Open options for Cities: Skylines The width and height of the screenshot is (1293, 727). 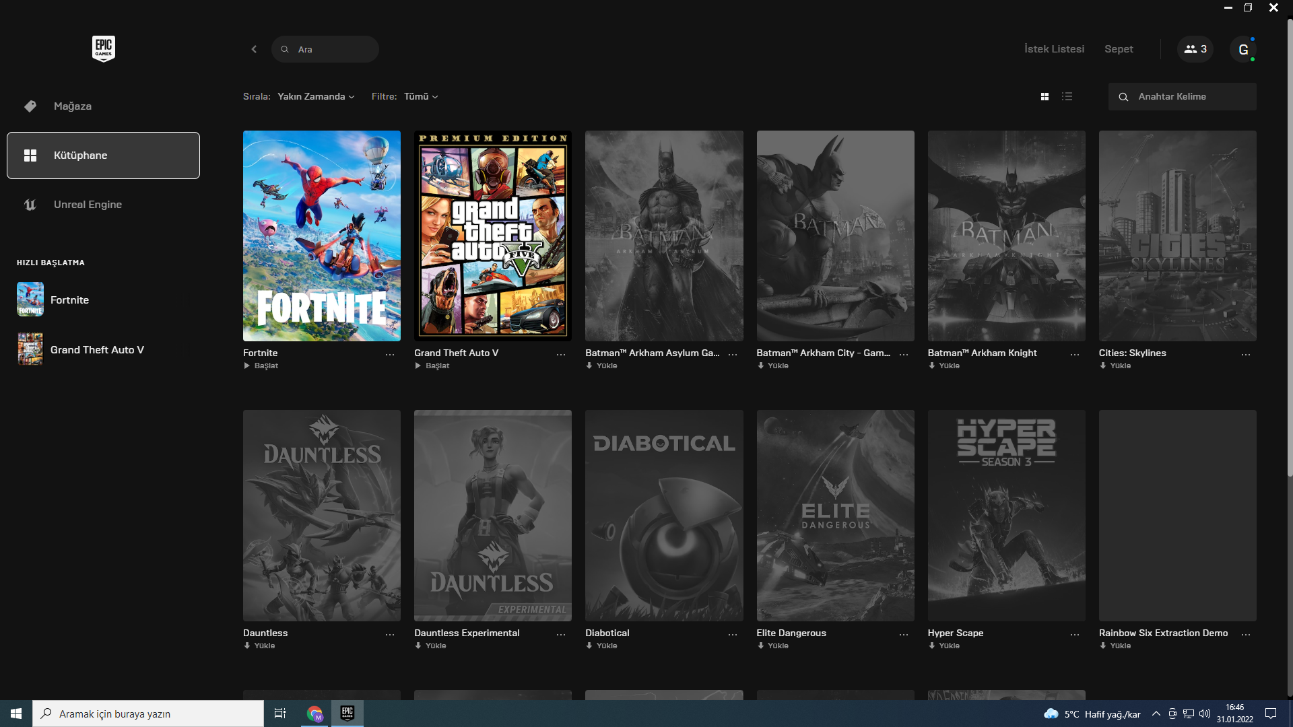click(1246, 354)
